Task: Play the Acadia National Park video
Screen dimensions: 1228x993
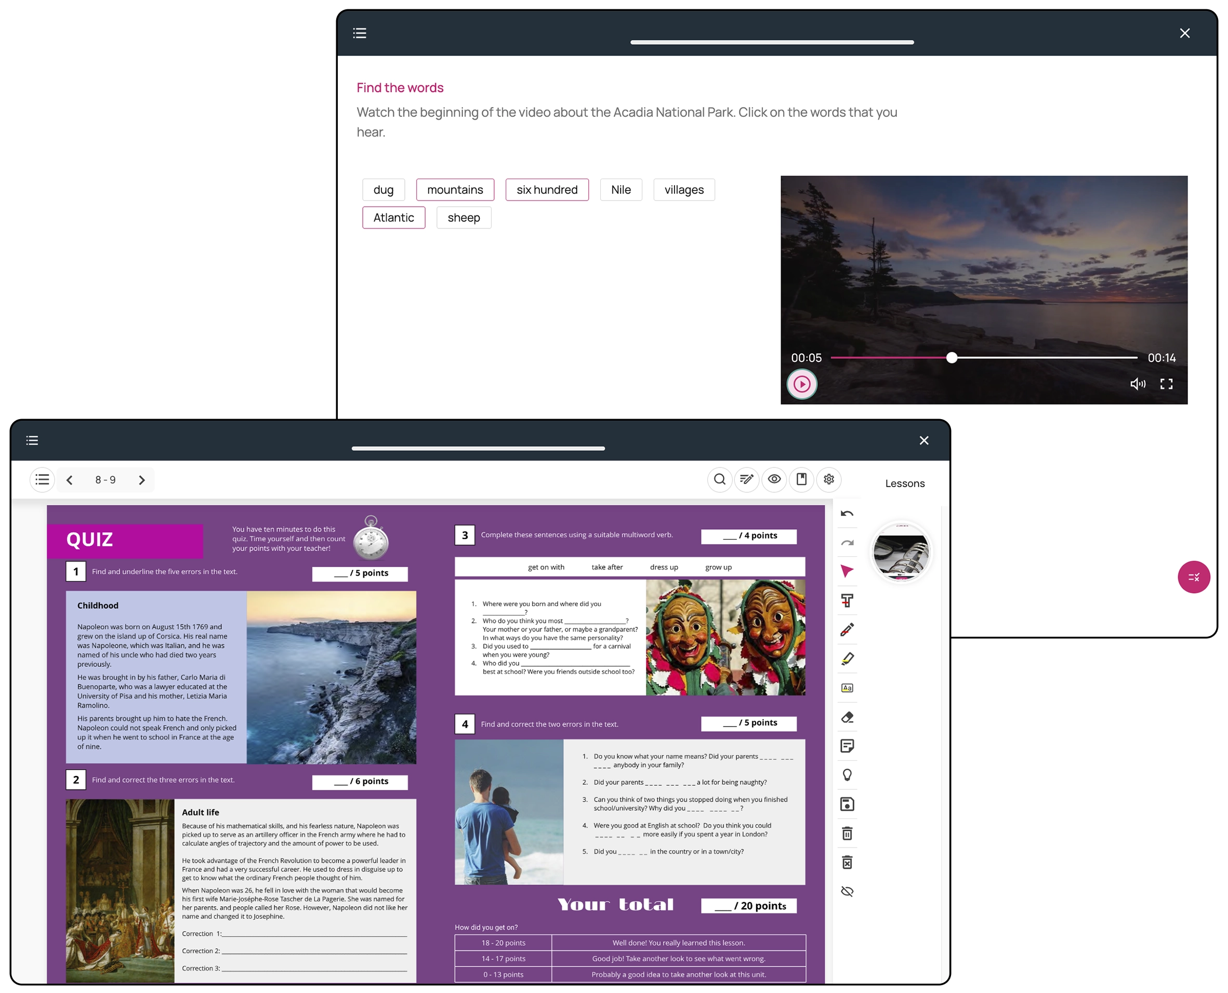Action: click(x=802, y=384)
